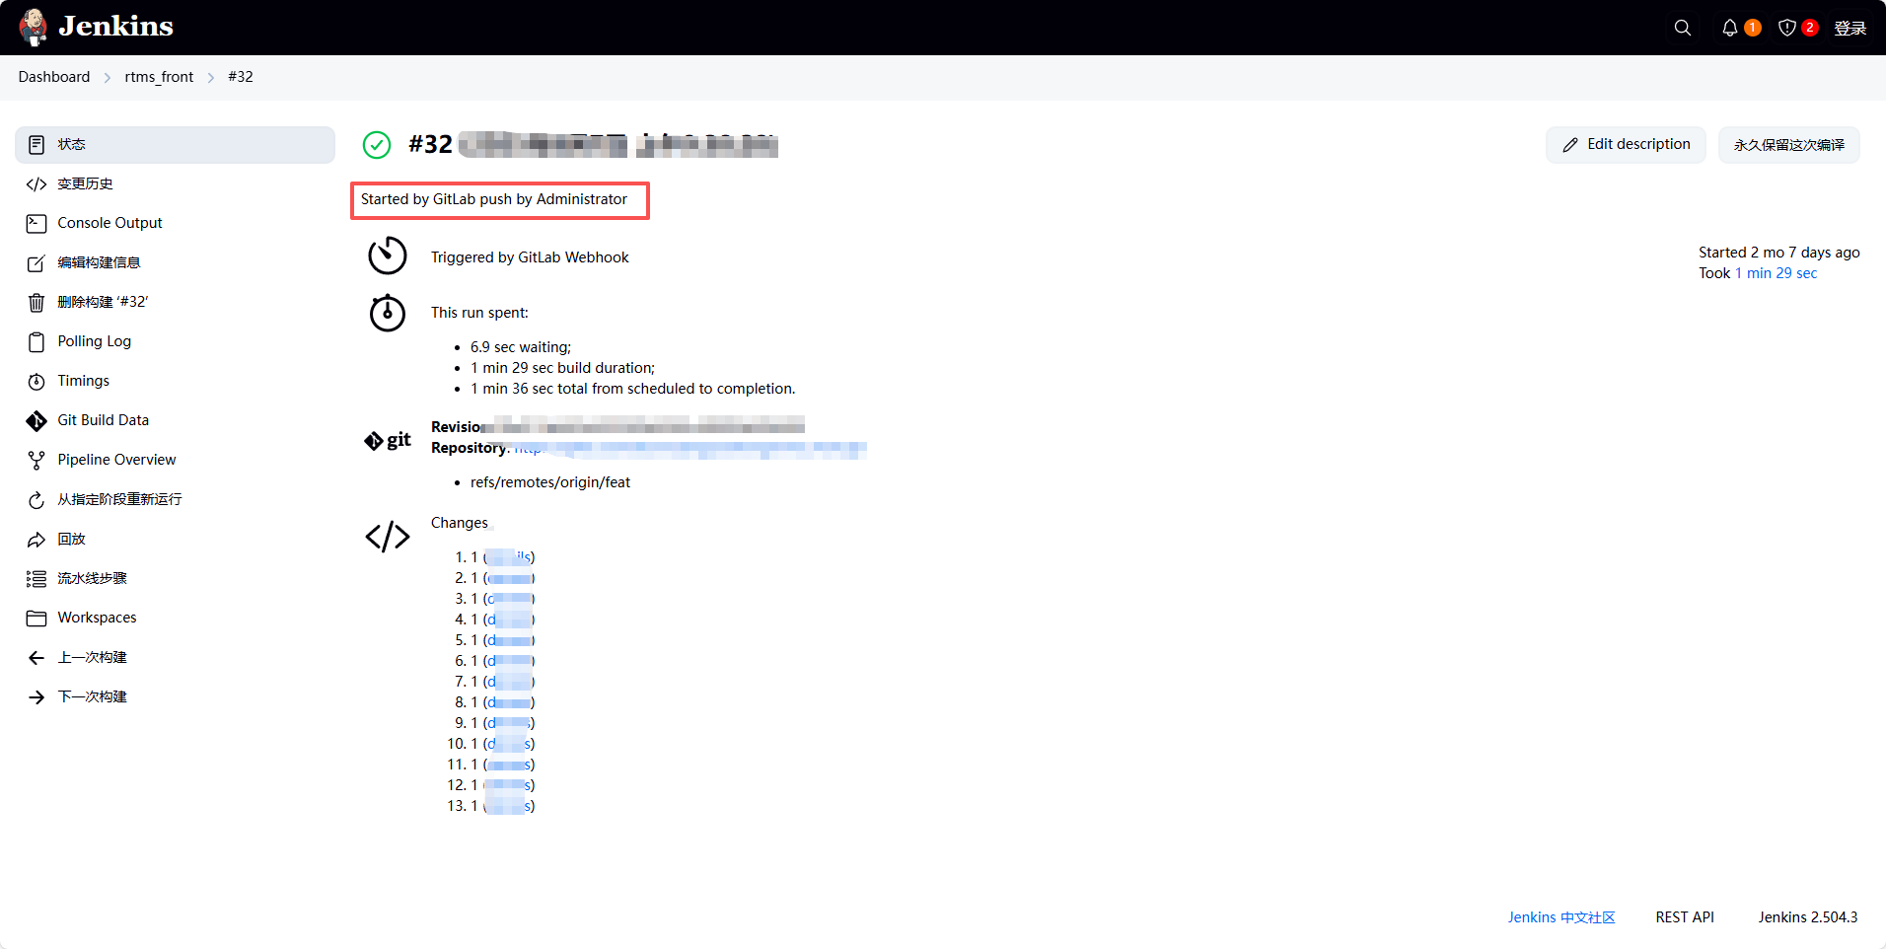
Task: Click the Timings clock icon
Action: point(36,382)
